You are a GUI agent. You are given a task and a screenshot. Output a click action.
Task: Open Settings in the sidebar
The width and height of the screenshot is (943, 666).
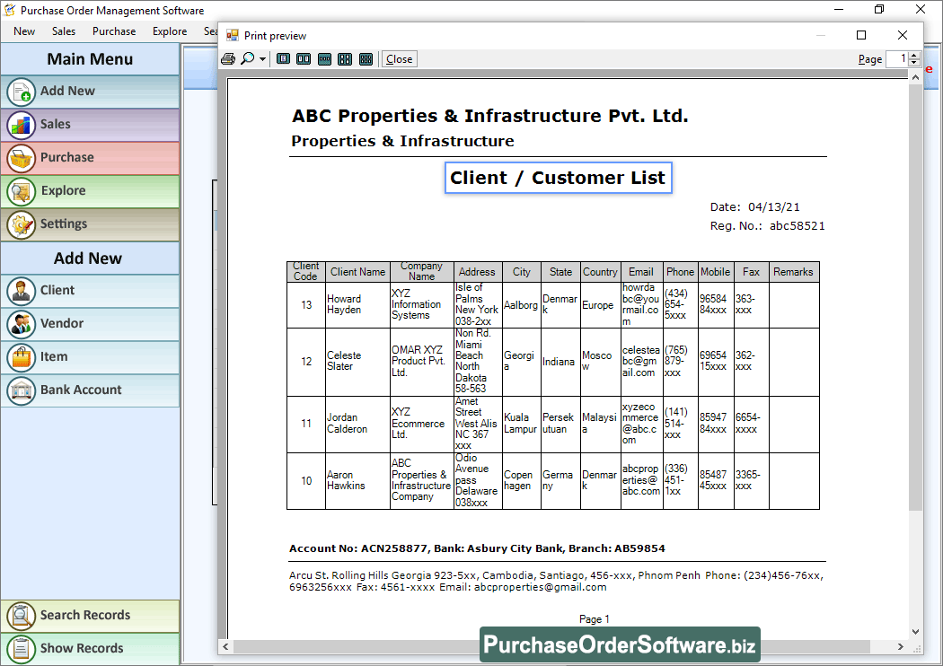tap(90, 224)
